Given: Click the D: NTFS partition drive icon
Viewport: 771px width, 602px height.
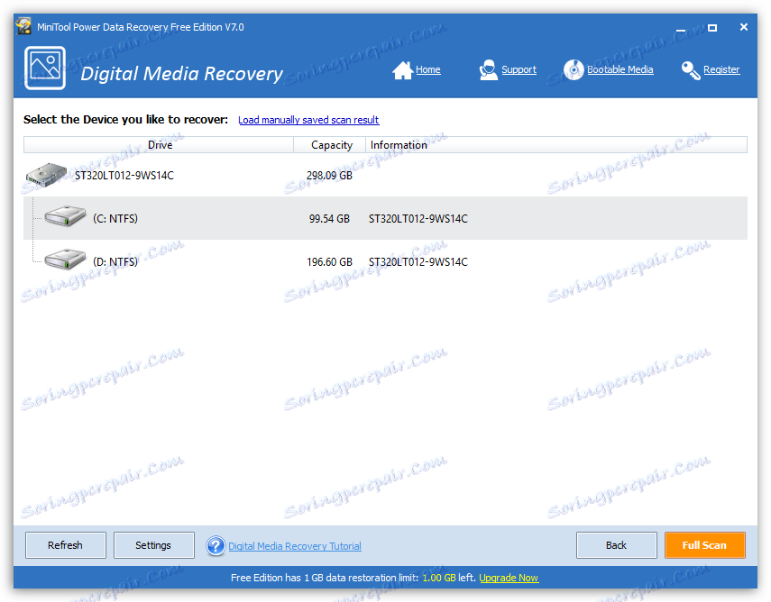Looking at the screenshot, I should (65, 259).
